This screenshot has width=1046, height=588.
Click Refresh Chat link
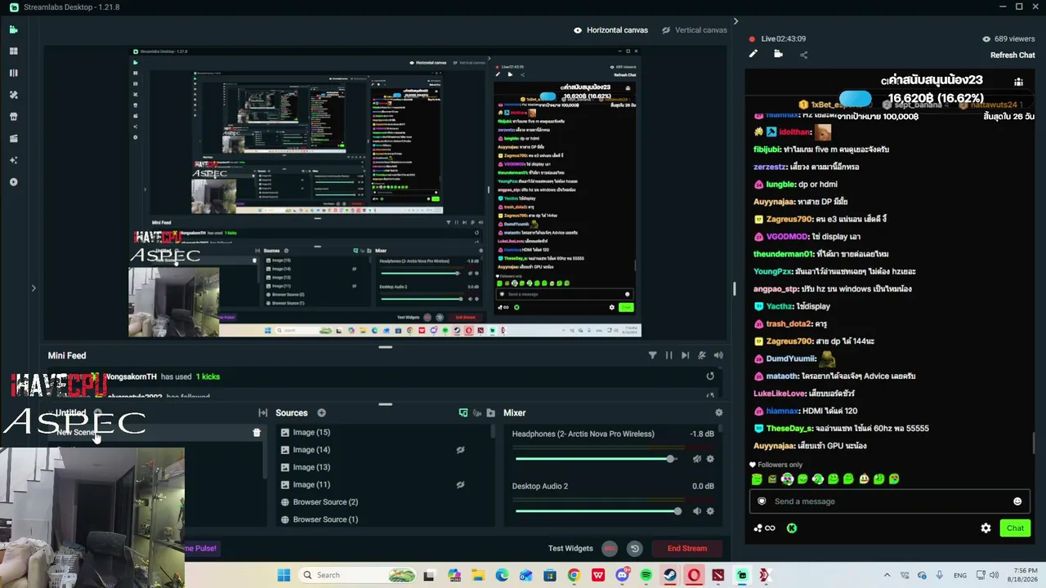click(x=1012, y=56)
